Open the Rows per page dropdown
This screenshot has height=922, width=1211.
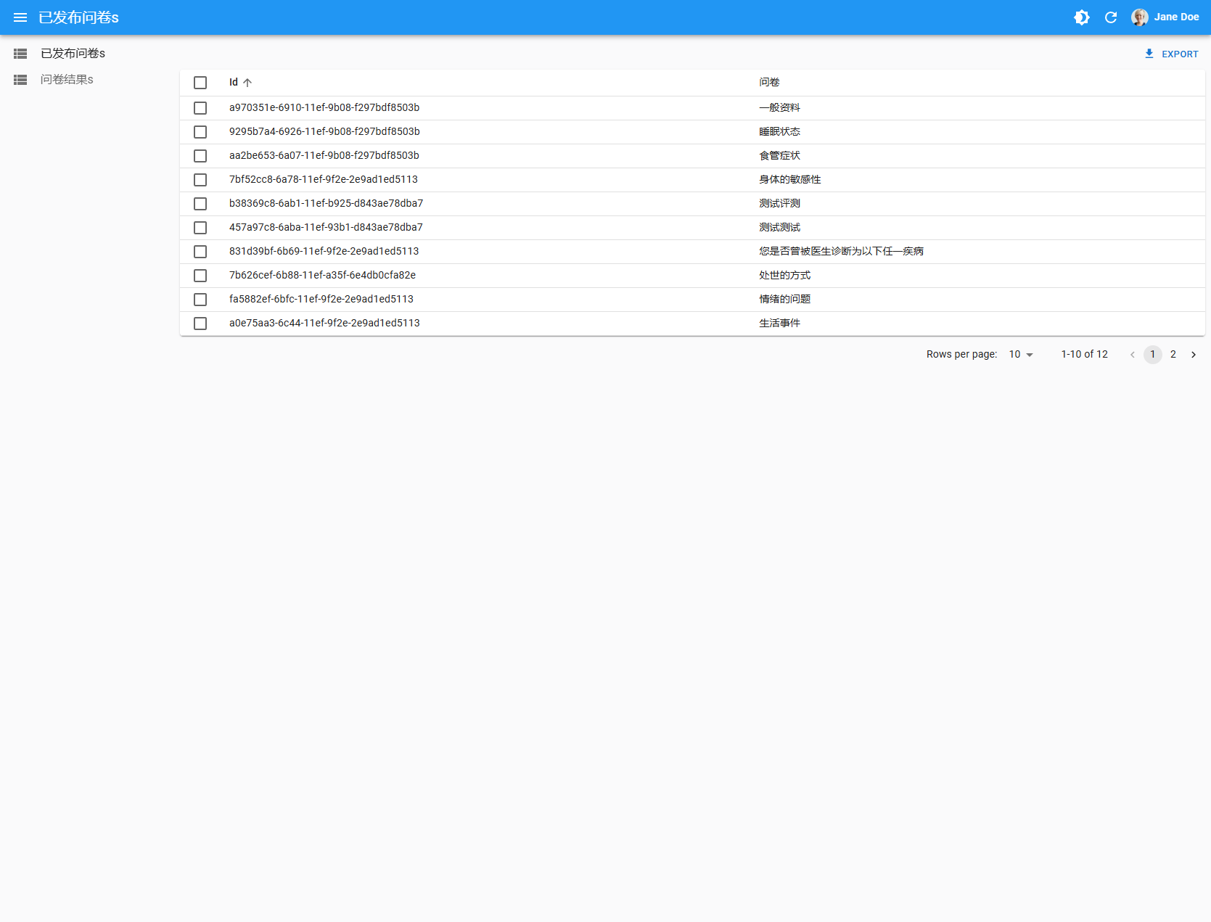(1020, 355)
